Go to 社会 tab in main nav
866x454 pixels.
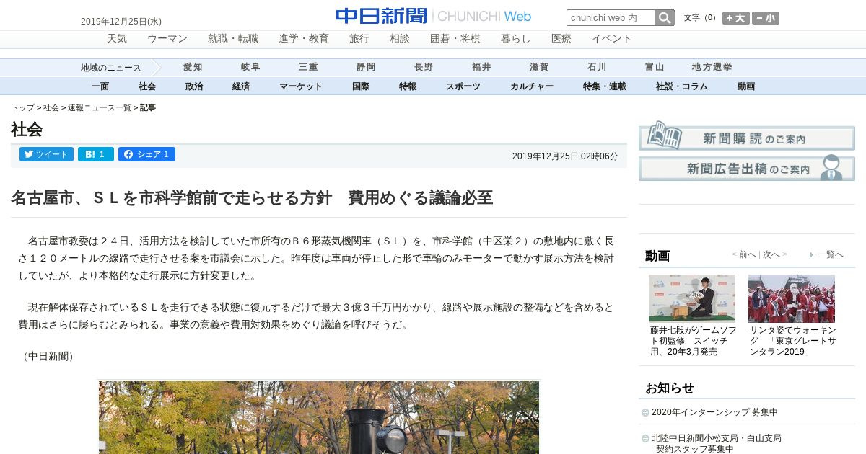coord(147,86)
